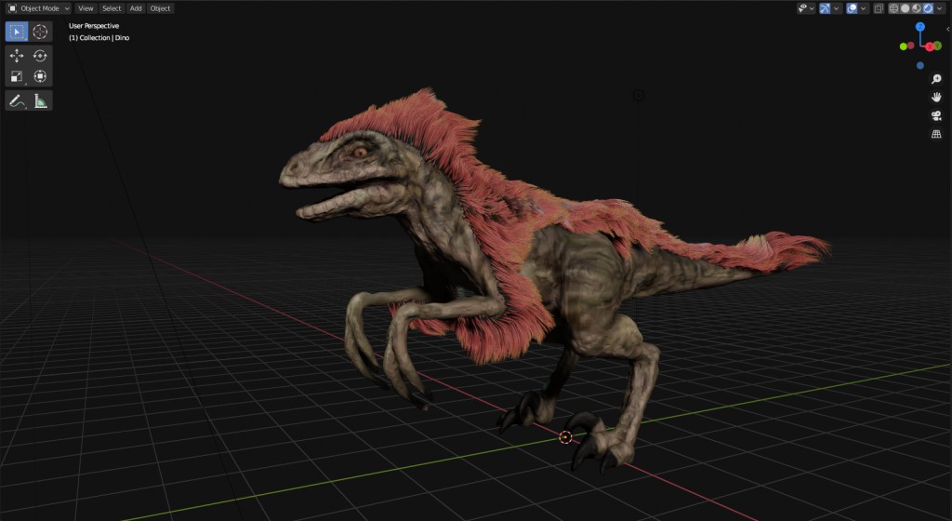Screen dimensions: 952x521
Task: Choose the Move tool
Action: 17,56
